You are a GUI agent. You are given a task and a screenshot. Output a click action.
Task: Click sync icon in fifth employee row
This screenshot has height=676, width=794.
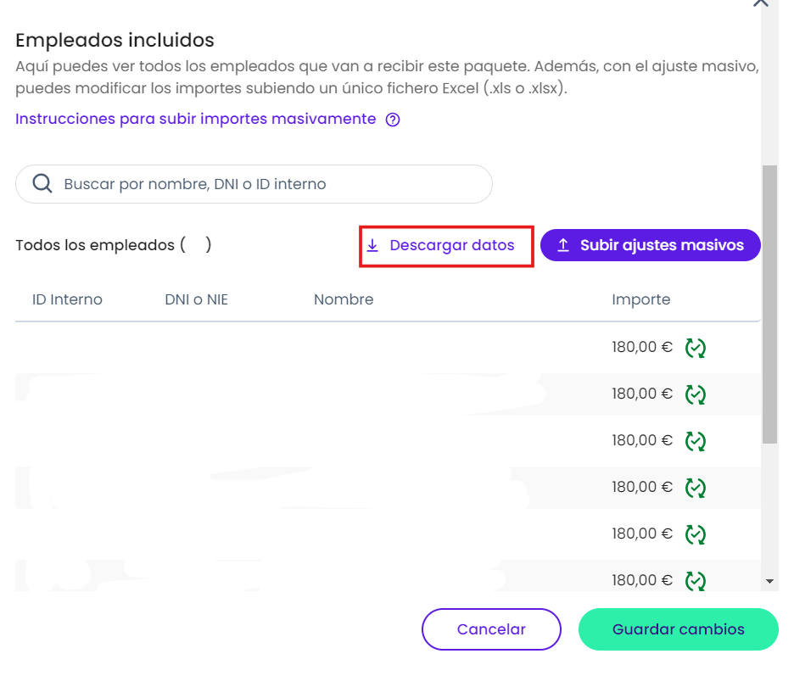pos(696,534)
